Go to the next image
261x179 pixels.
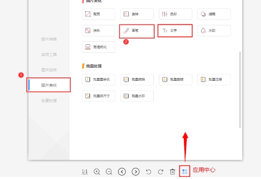pos(136,171)
